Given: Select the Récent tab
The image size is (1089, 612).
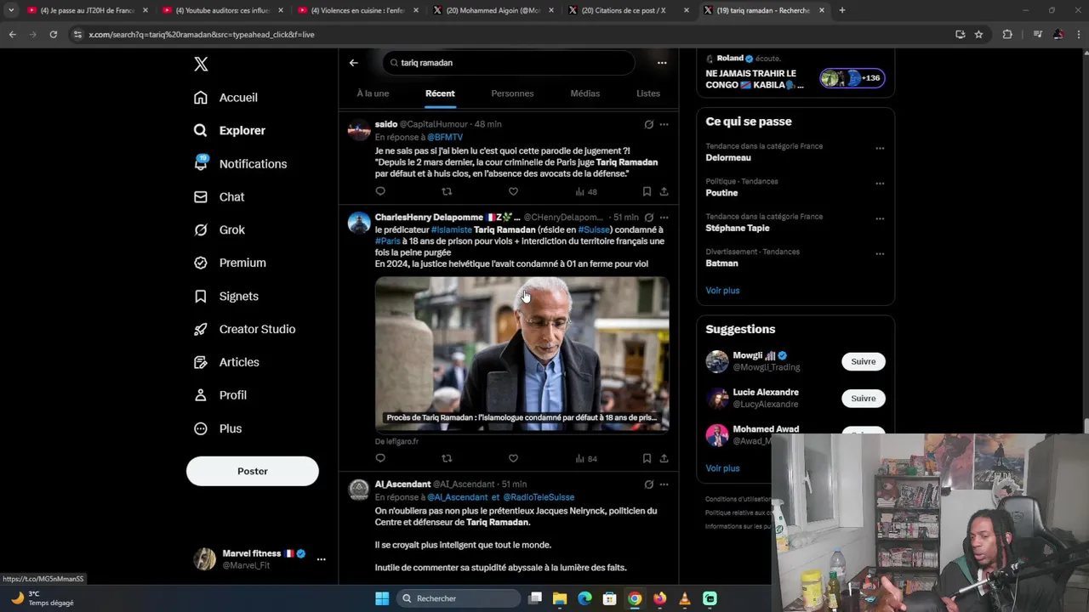Looking at the screenshot, I should pyautogui.click(x=440, y=93).
